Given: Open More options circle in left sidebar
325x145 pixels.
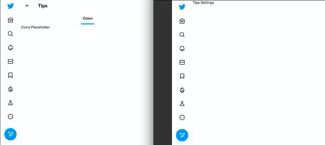Looking at the screenshot, I should pos(10,117).
